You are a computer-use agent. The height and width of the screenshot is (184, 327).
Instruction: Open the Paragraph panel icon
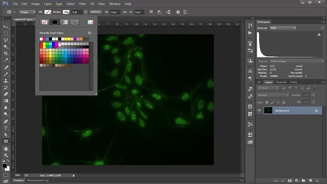point(250,78)
